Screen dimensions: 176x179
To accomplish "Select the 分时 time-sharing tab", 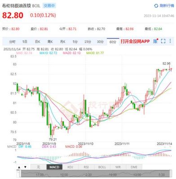I will click(x=12, y=42).
